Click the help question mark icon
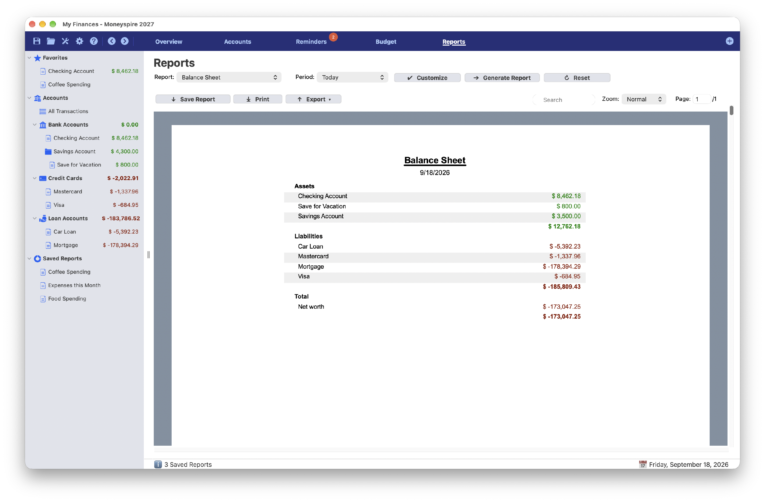765x502 pixels. 94,41
